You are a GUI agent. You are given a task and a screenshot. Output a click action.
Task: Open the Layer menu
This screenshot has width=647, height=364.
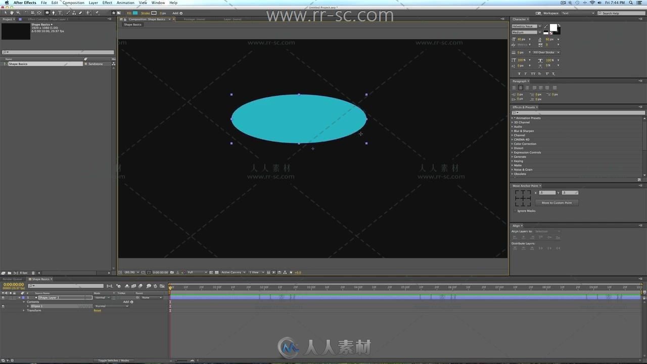coord(94,3)
